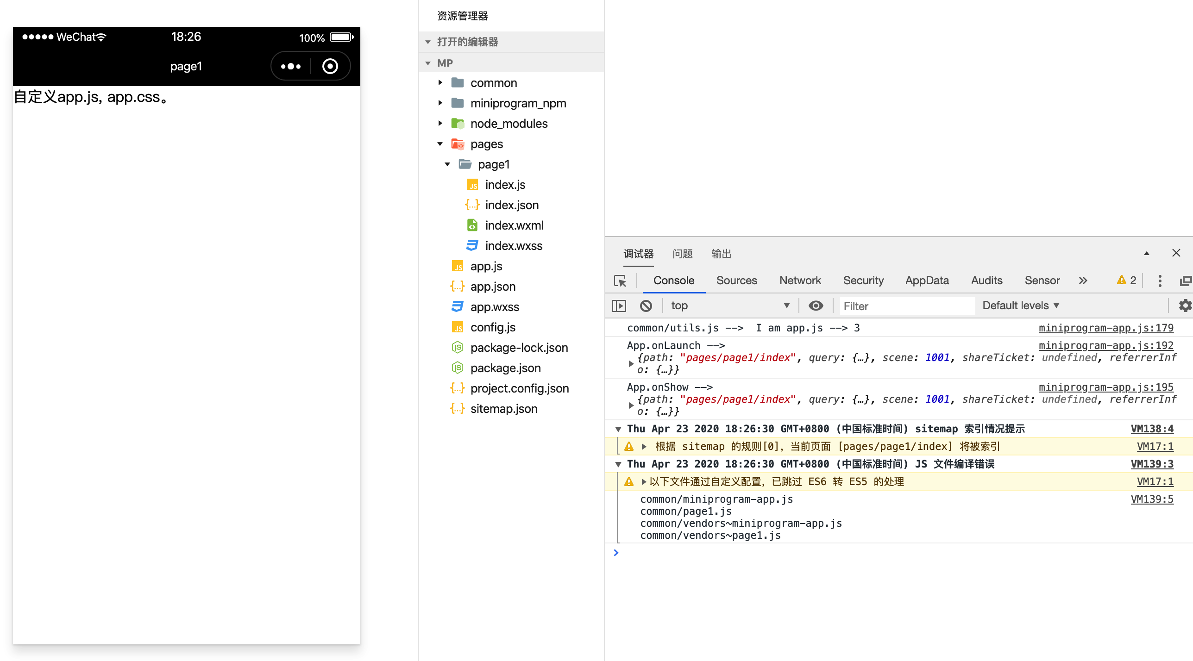Open config.js in the explorer
Viewport: 1193px width, 661px height.
pyautogui.click(x=483, y=327)
